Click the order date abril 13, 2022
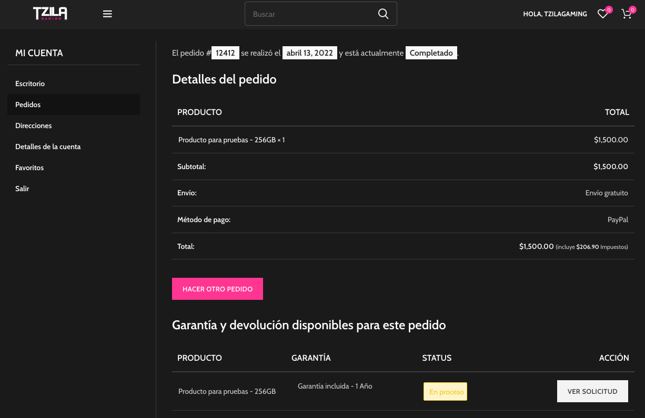Screen dimensions: 645x418 [309, 53]
